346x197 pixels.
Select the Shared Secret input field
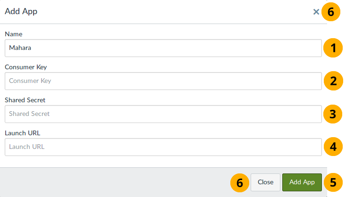163,114
